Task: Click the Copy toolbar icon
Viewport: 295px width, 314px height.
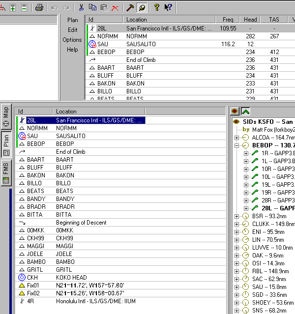Action: [x=93, y=7]
